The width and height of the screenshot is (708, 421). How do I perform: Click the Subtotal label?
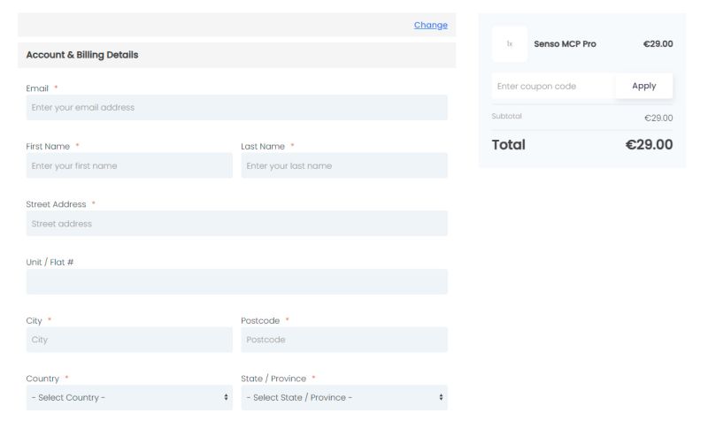tap(506, 116)
